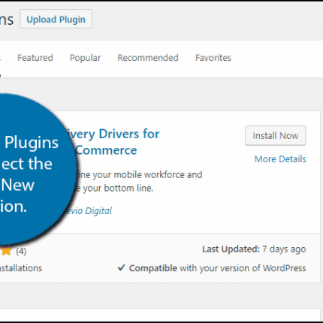Click the partially visible Plugins page heading
The height and width of the screenshot is (323, 323).
[7, 20]
